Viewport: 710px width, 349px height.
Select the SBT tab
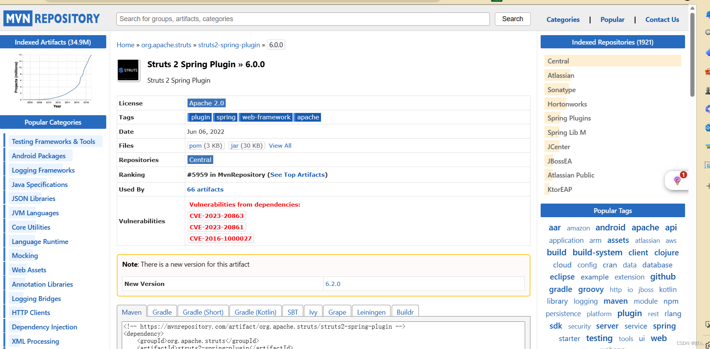(x=293, y=312)
